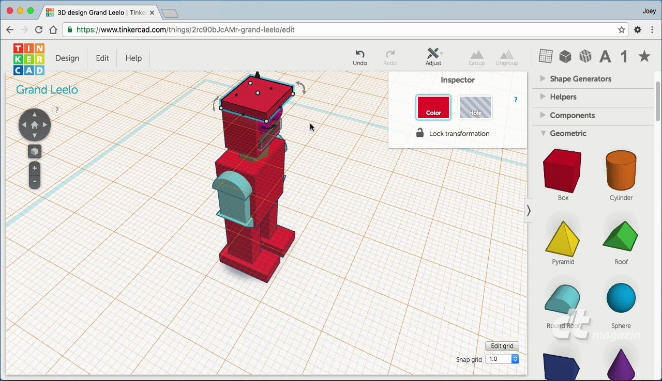
Task: Open the Edit menu
Action: [x=102, y=58]
